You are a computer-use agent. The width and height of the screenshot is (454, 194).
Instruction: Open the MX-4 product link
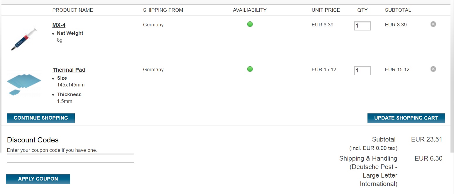tap(59, 25)
